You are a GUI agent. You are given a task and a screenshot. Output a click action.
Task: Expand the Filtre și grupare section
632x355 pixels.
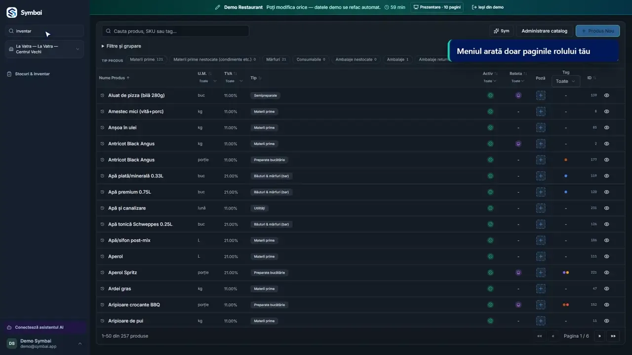121,46
